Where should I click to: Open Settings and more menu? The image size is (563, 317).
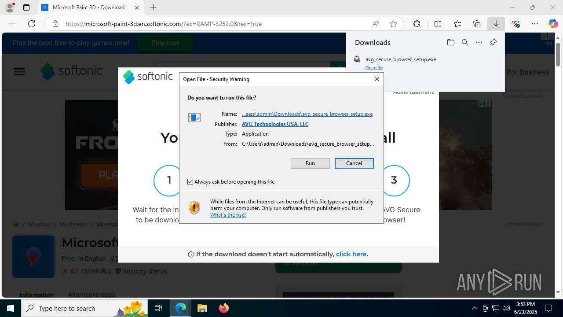pos(535,24)
